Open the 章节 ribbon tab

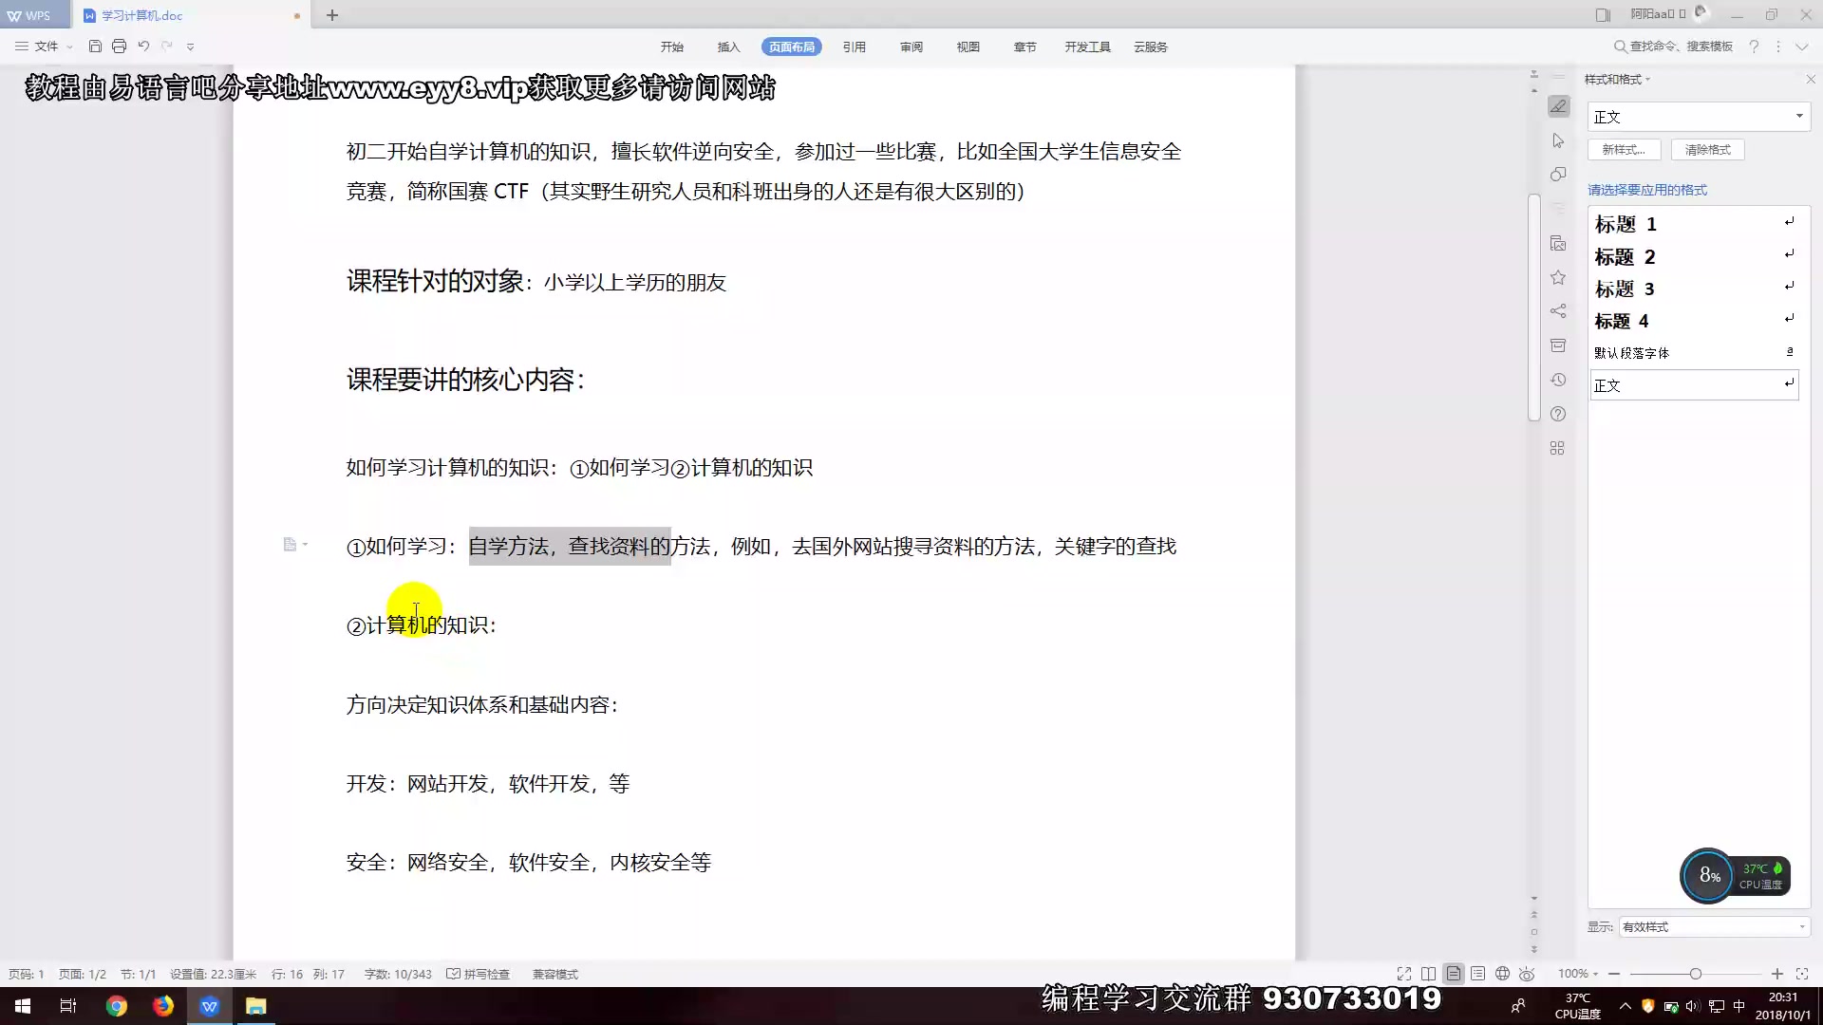(1024, 47)
